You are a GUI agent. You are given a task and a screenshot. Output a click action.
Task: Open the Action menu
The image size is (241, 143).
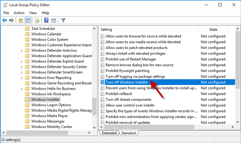[x=19, y=13]
